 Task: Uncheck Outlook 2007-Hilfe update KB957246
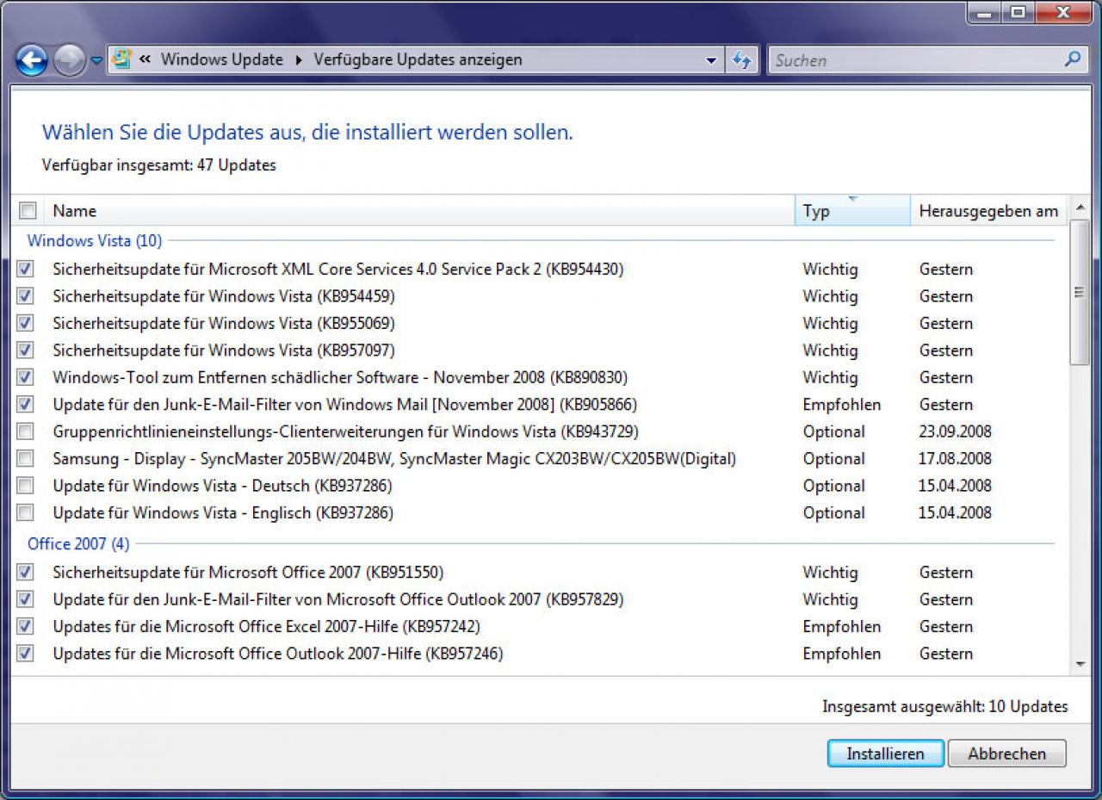pos(26,653)
